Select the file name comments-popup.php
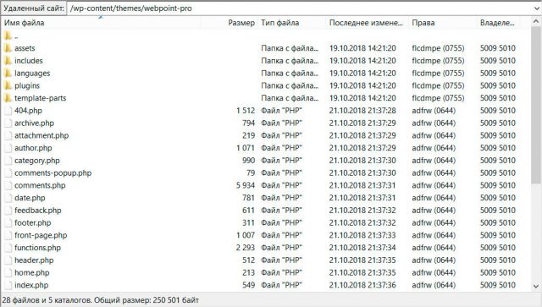Screen dimensions: 542x307 click(x=53, y=173)
